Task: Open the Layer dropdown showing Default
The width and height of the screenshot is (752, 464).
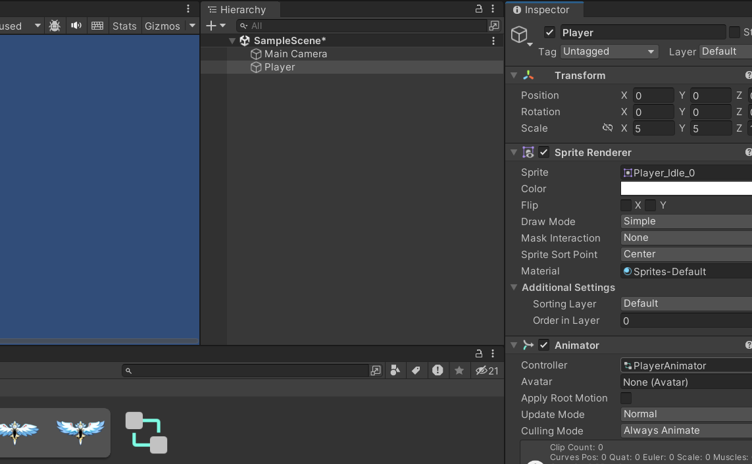Action: point(726,51)
